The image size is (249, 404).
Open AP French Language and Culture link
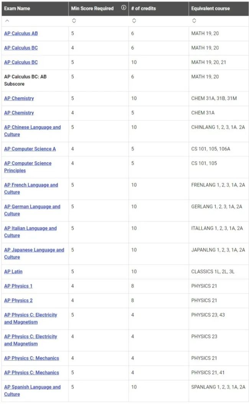pos(31,189)
